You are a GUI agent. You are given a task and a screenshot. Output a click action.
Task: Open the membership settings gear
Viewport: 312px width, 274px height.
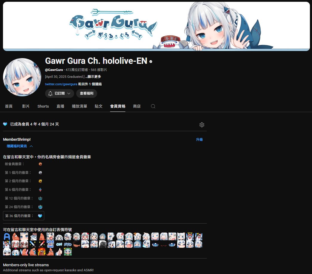[202, 125]
